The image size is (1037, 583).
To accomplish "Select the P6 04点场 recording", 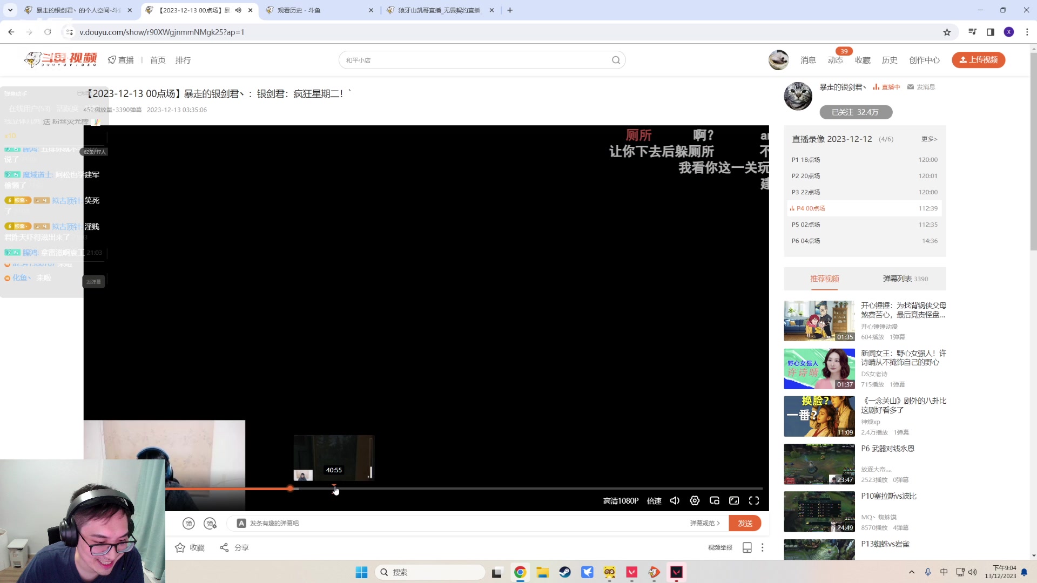I will [806, 241].
